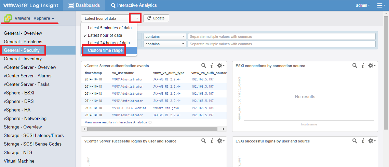Click the vc_username column header
Image resolution: width=389 pixels, height=167 pixels.
(123, 73)
